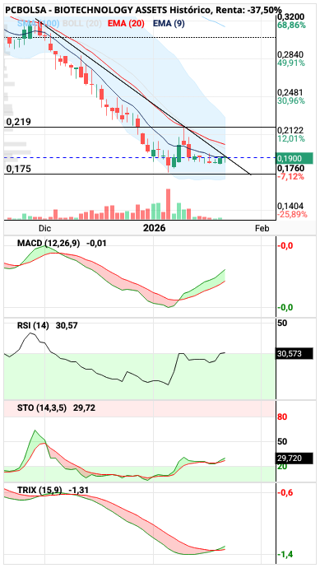Screen dimensions: 320x568
Task: Click the stochastic value tag 29,720
Action: click(x=294, y=458)
